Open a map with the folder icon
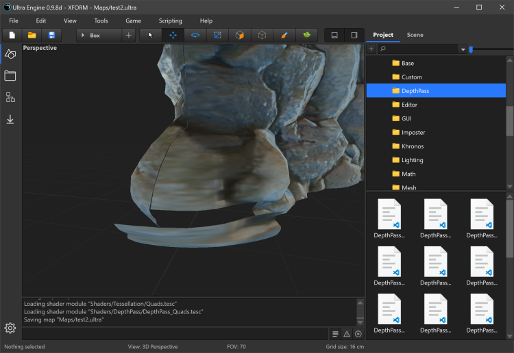514x353 pixels. [x=32, y=35]
